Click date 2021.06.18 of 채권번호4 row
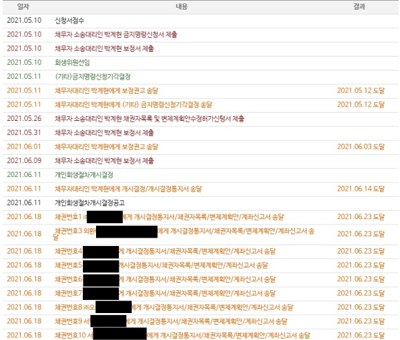The image size is (400, 340). 24,252
